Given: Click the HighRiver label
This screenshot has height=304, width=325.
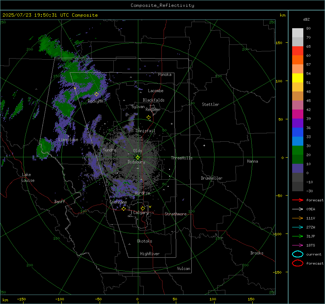Looking at the screenshot, I should pyautogui.click(x=150, y=254).
